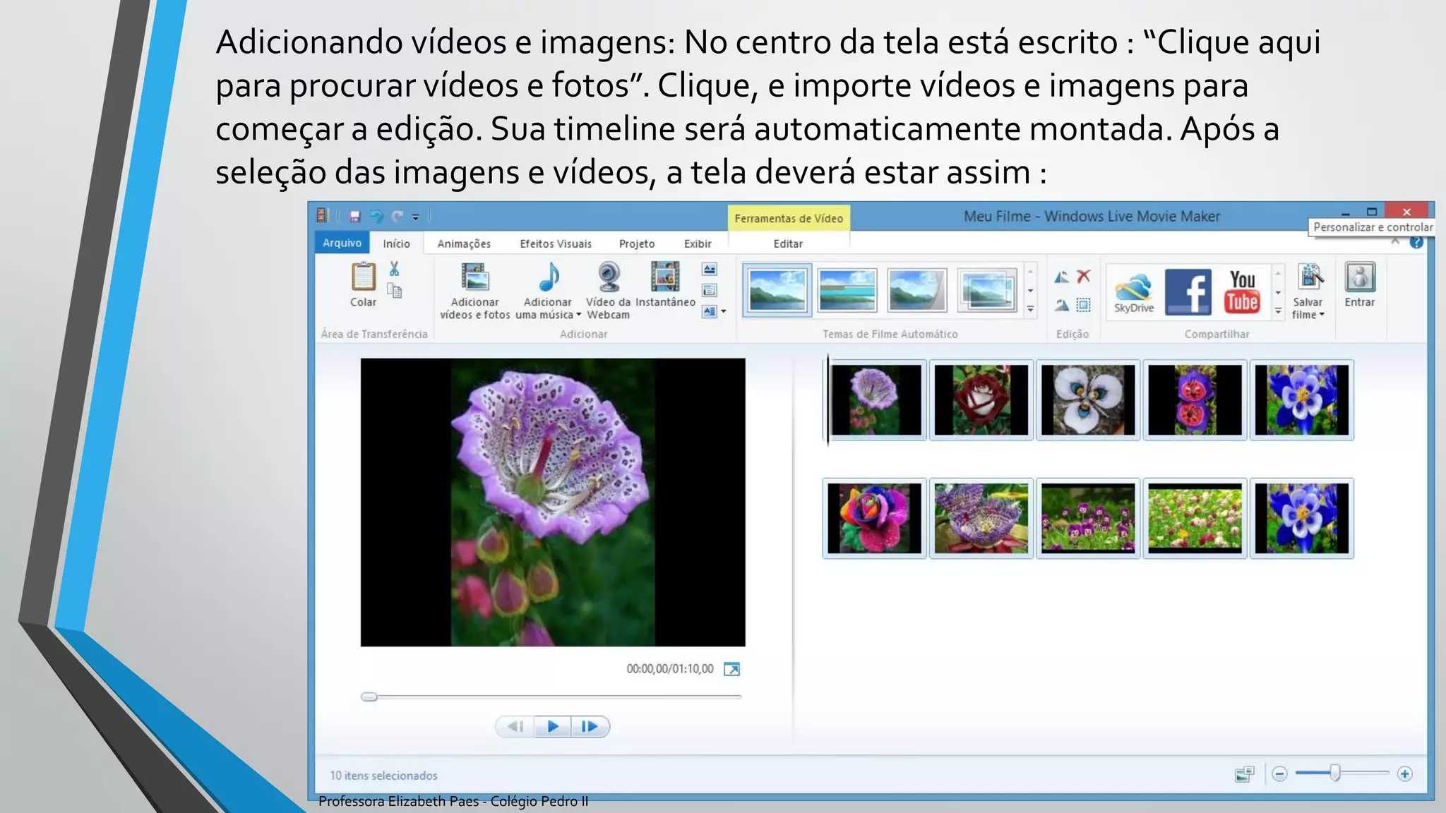Open the Movie Maker app icon menu

coord(323,215)
